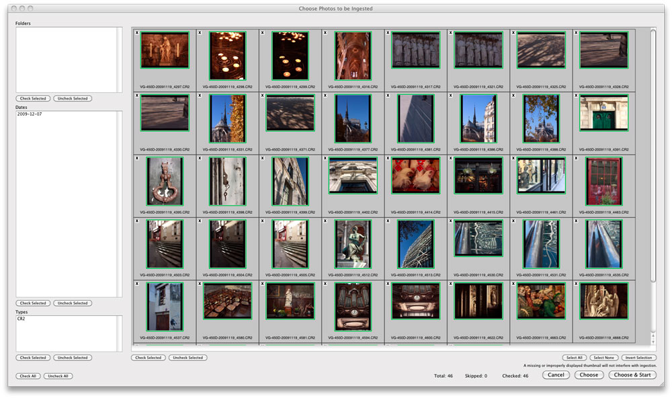The height and width of the screenshot is (398, 672).
Task: Select the candles thumbnail VG-450D-20091119_4299.CR2
Action: [290, 56]
